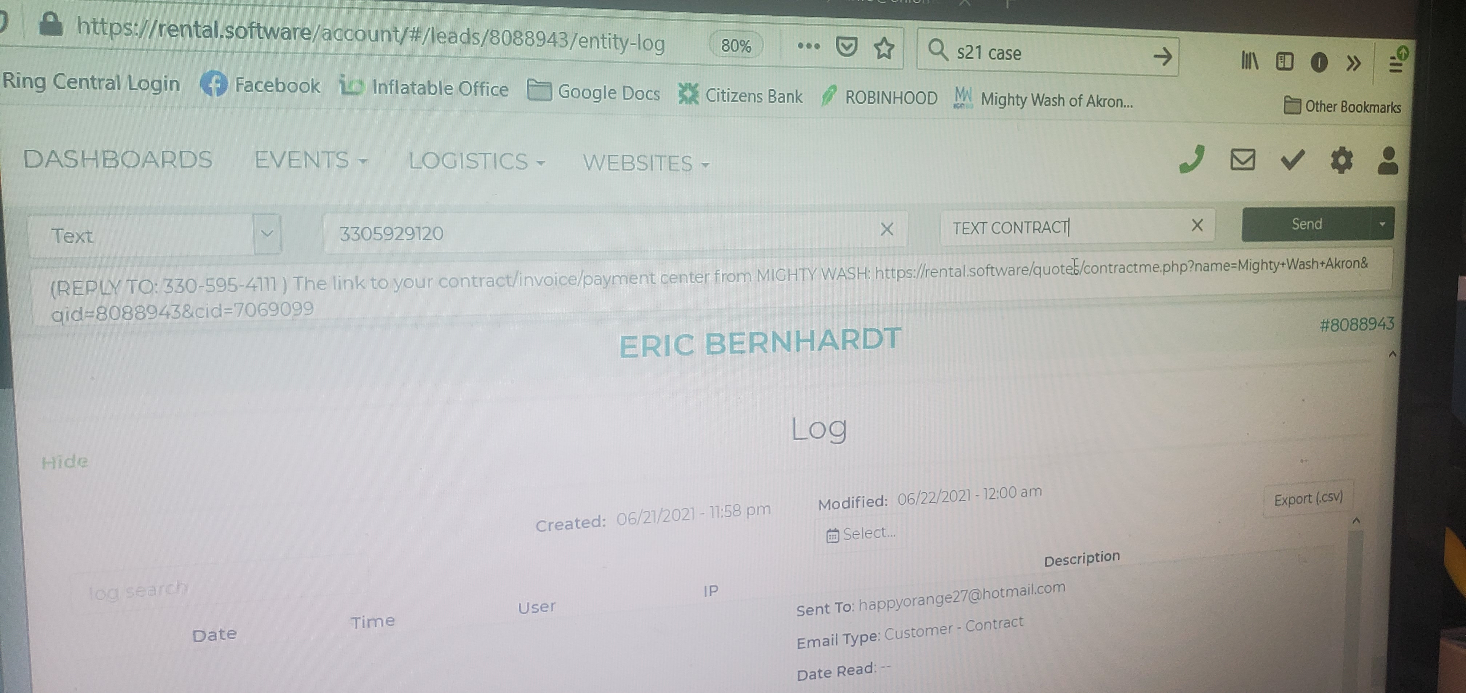Open the Select date picker
1466x693 pixels.
click(862, 534)
